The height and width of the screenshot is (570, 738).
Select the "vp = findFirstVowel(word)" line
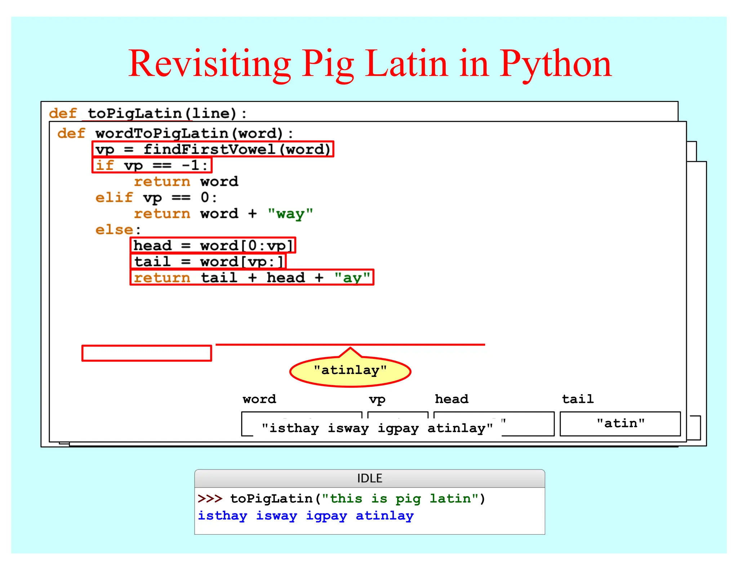click(x=213, y=149)
